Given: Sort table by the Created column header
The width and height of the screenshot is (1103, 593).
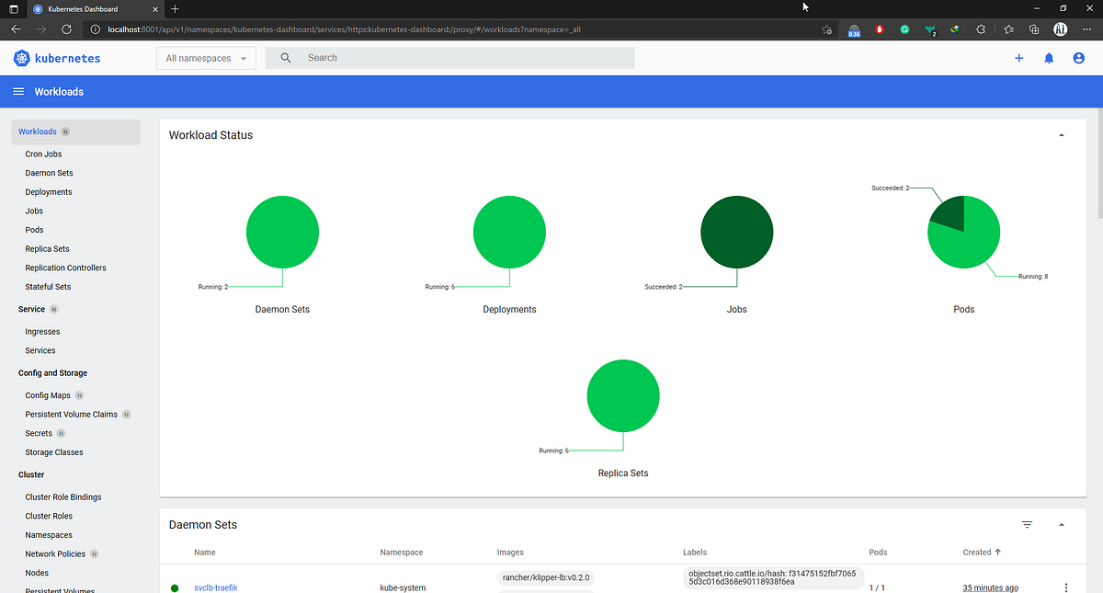Looking at the screenshot, I should click(x=977, y=552).
